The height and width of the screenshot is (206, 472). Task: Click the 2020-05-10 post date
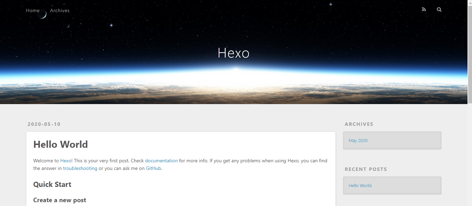44,124
